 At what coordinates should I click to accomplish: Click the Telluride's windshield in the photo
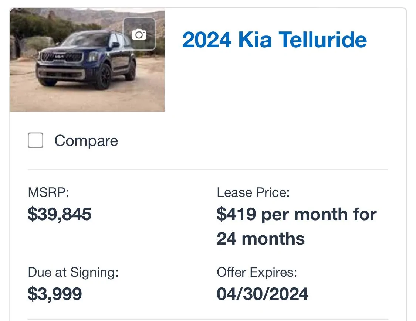tap(85, 40)
